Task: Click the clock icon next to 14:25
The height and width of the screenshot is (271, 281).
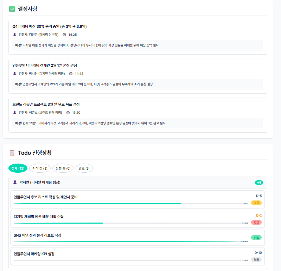Action: [x=64, y=35]
